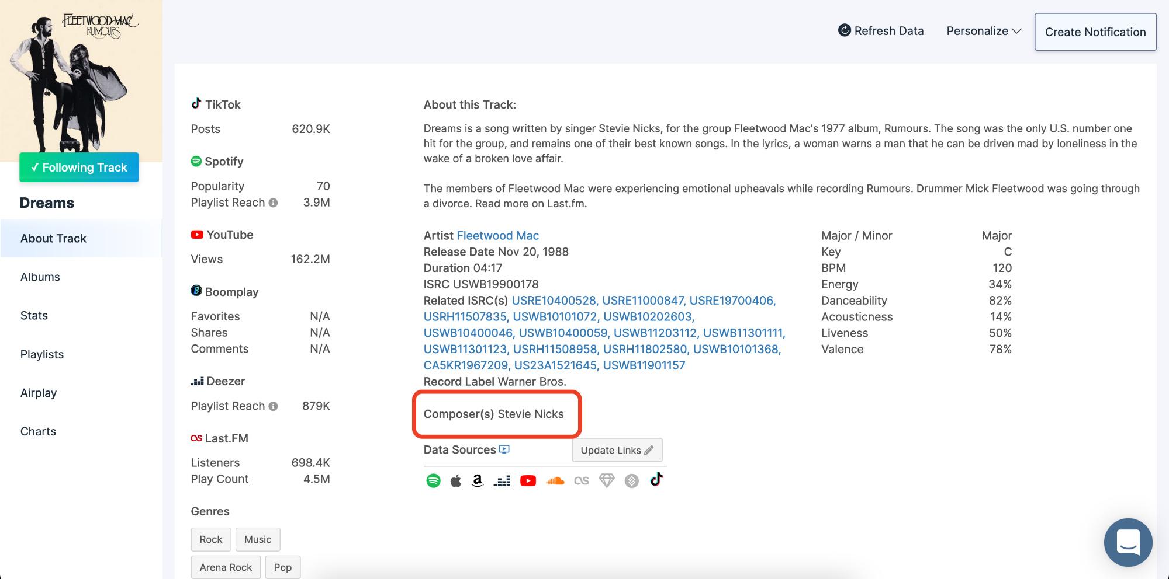Click the grey round hexagon data source icon
Viewport: 1169px width, 579px height.
point(632,481)
